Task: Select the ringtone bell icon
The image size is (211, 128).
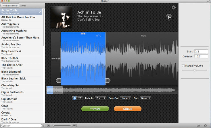Action: click(x=74, y=98)
